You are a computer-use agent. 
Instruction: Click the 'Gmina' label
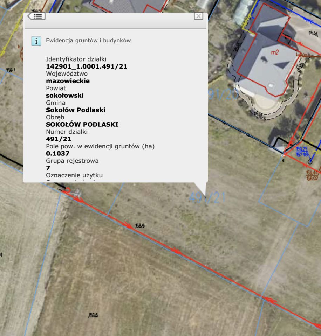pos(56,103)
